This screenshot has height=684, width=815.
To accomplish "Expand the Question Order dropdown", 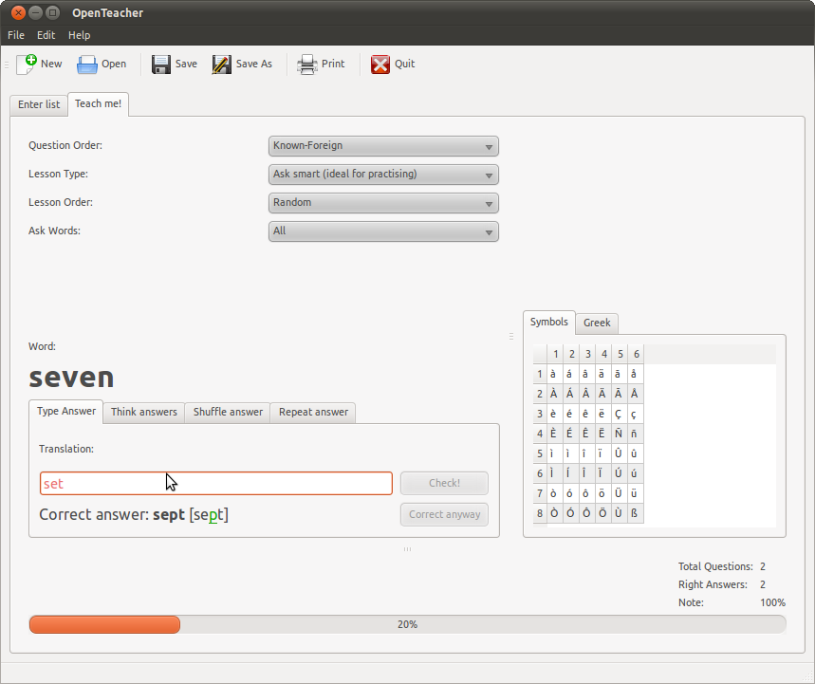I will (383, 146).
